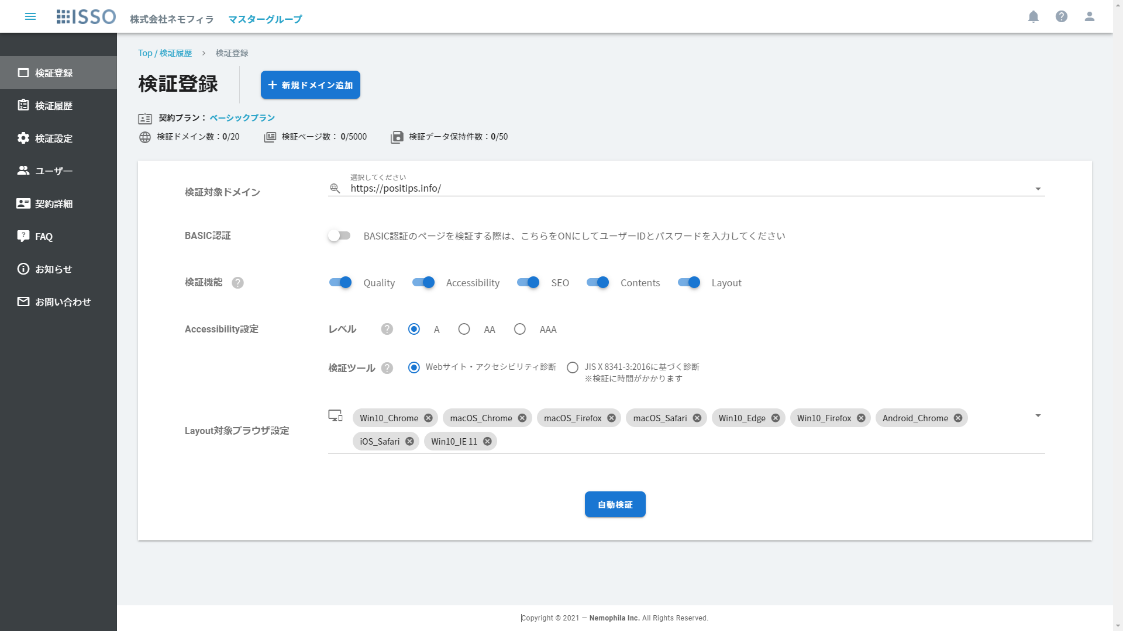Toggle the Contents verification switch
Image resolution: width=1123 pixels, height=631 pixels.
[598, 283]
